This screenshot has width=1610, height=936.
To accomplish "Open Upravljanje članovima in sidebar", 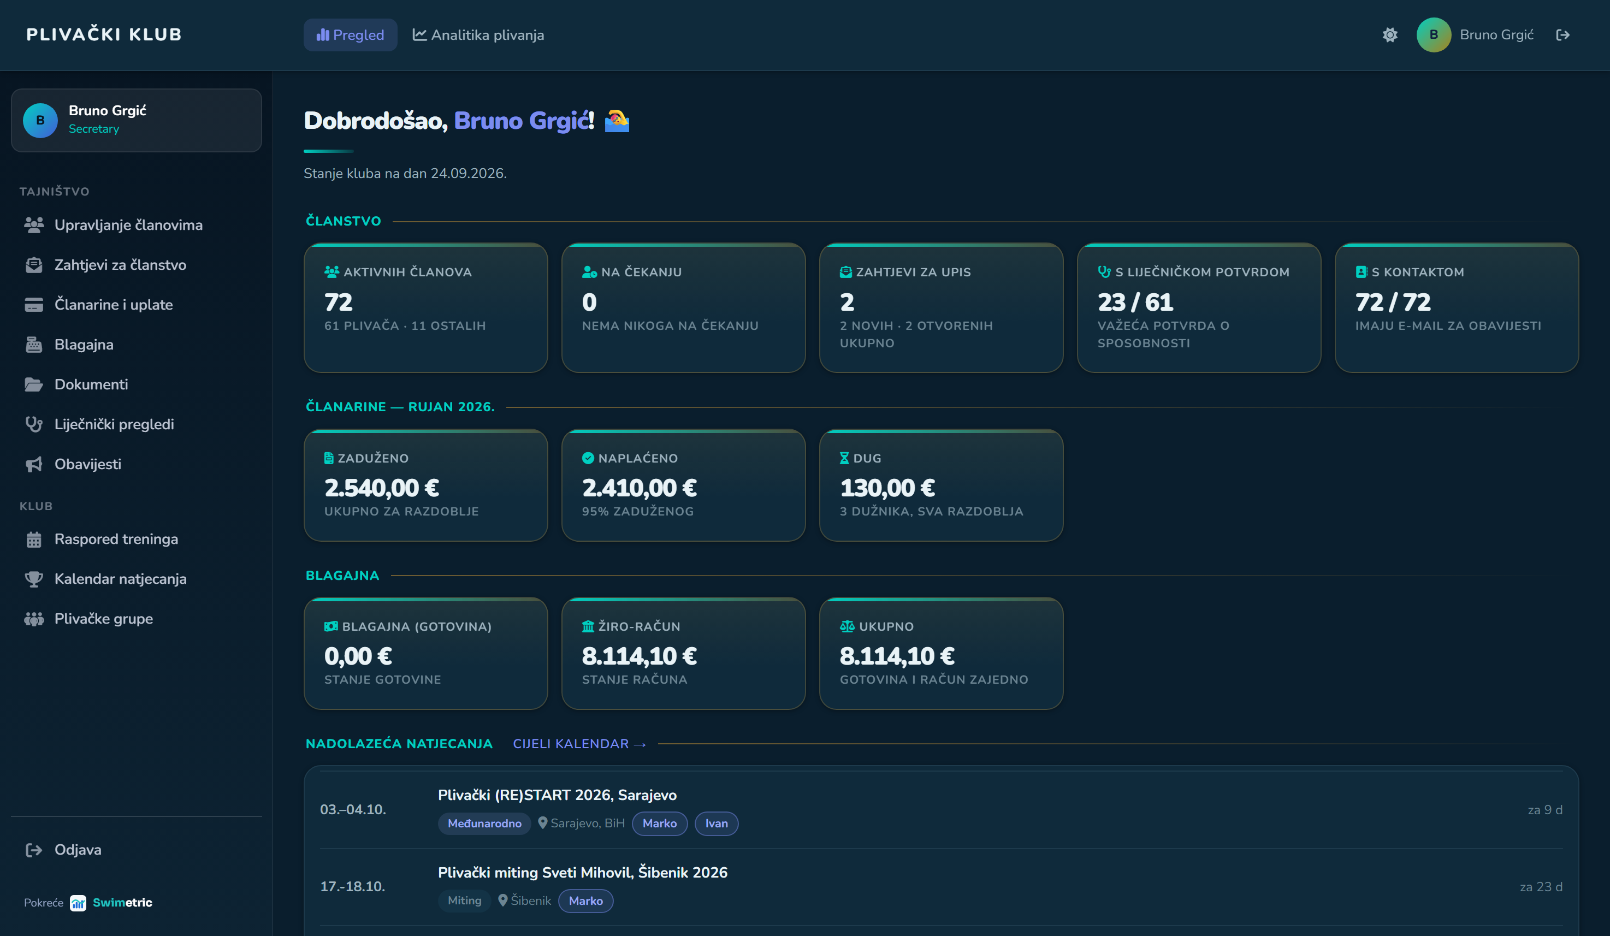I will click(x=136, y=225).
